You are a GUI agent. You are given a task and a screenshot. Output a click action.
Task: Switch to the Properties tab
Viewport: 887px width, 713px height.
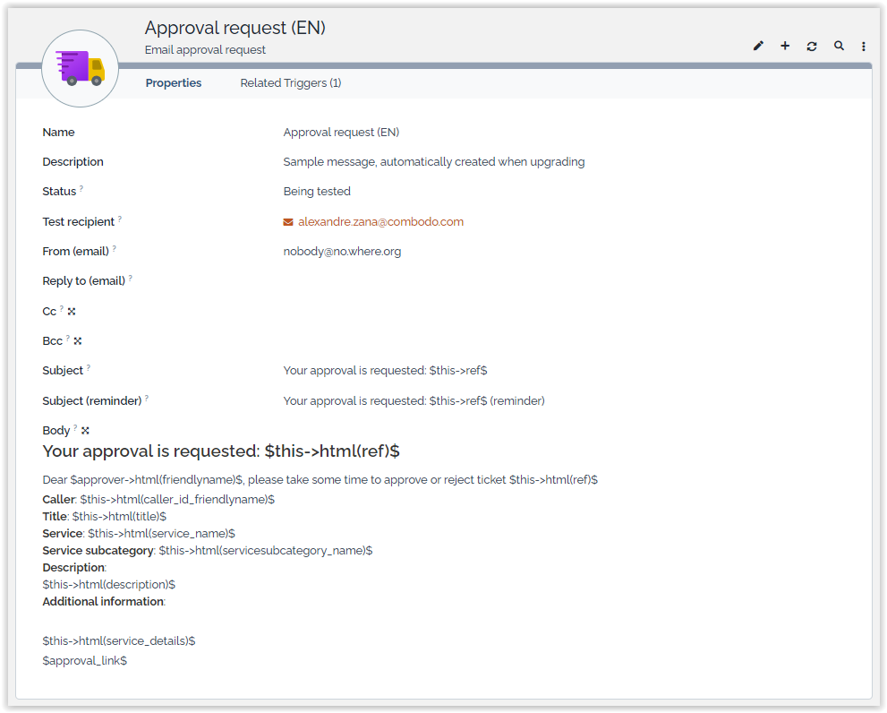point(174,83)
